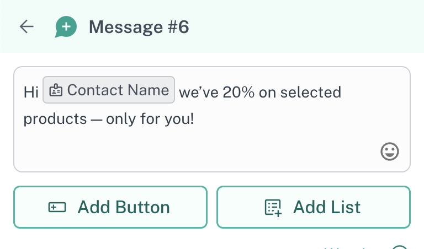Screen dimensions: 424x249
Task: Click the "Add List" label text
Action: coord(326,208)
